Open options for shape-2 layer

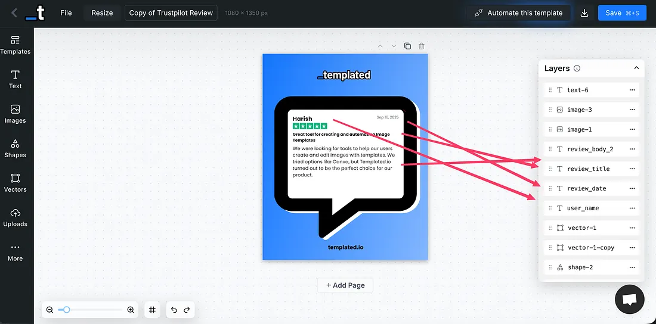[632, 267]
